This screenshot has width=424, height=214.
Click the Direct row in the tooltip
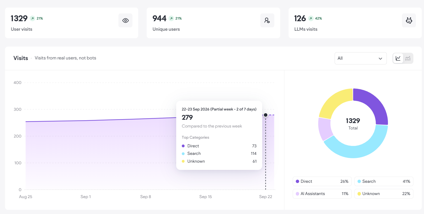coord(219,146)
